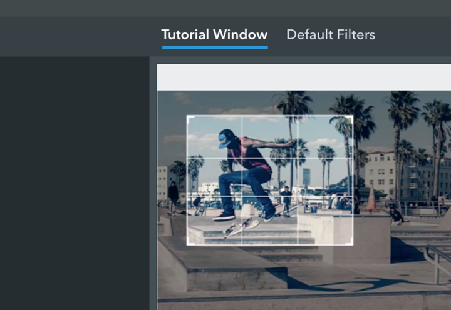Click the skateboarder photo inside crop grid
Screen dimensions: 451x310
[x=270, y=180]
